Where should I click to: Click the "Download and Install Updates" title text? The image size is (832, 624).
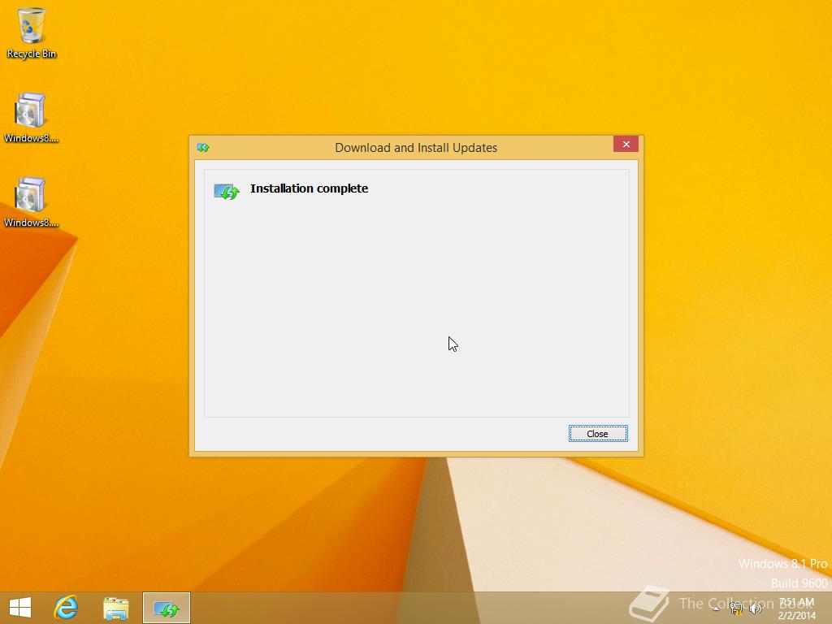(x=416, y=148)
